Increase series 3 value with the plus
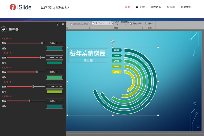 click(57, 72)
